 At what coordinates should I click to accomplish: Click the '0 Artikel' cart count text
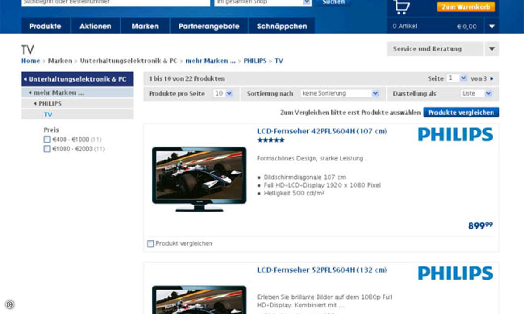click(x=405, y=26)
